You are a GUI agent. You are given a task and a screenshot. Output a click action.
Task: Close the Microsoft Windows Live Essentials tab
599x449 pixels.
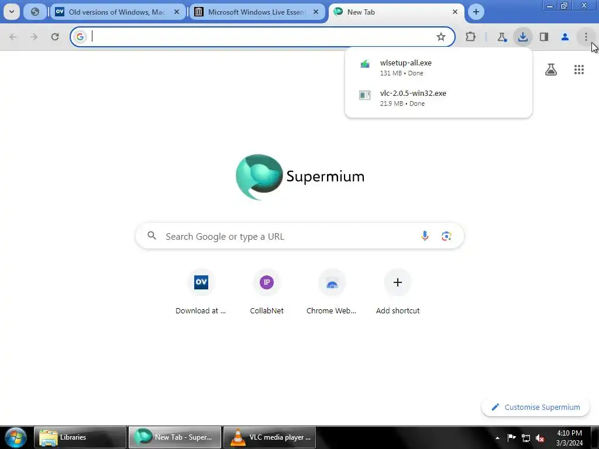pos(316,12)
